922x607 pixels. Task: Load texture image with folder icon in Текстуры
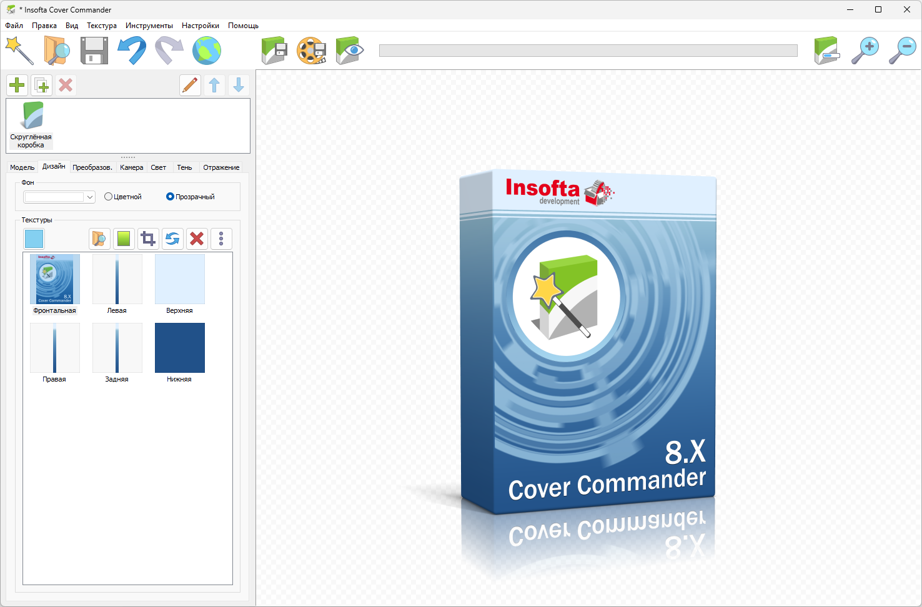pyautogui.click(x=99, y=239)
